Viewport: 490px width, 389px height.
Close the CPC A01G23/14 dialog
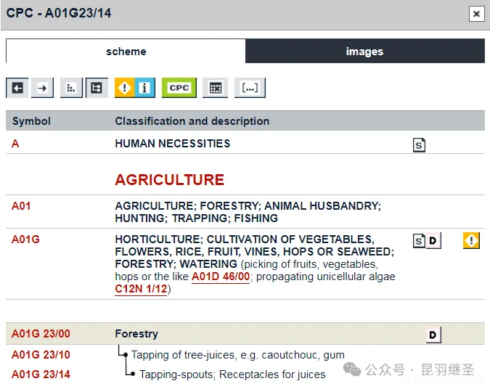[x=476, y=14]
